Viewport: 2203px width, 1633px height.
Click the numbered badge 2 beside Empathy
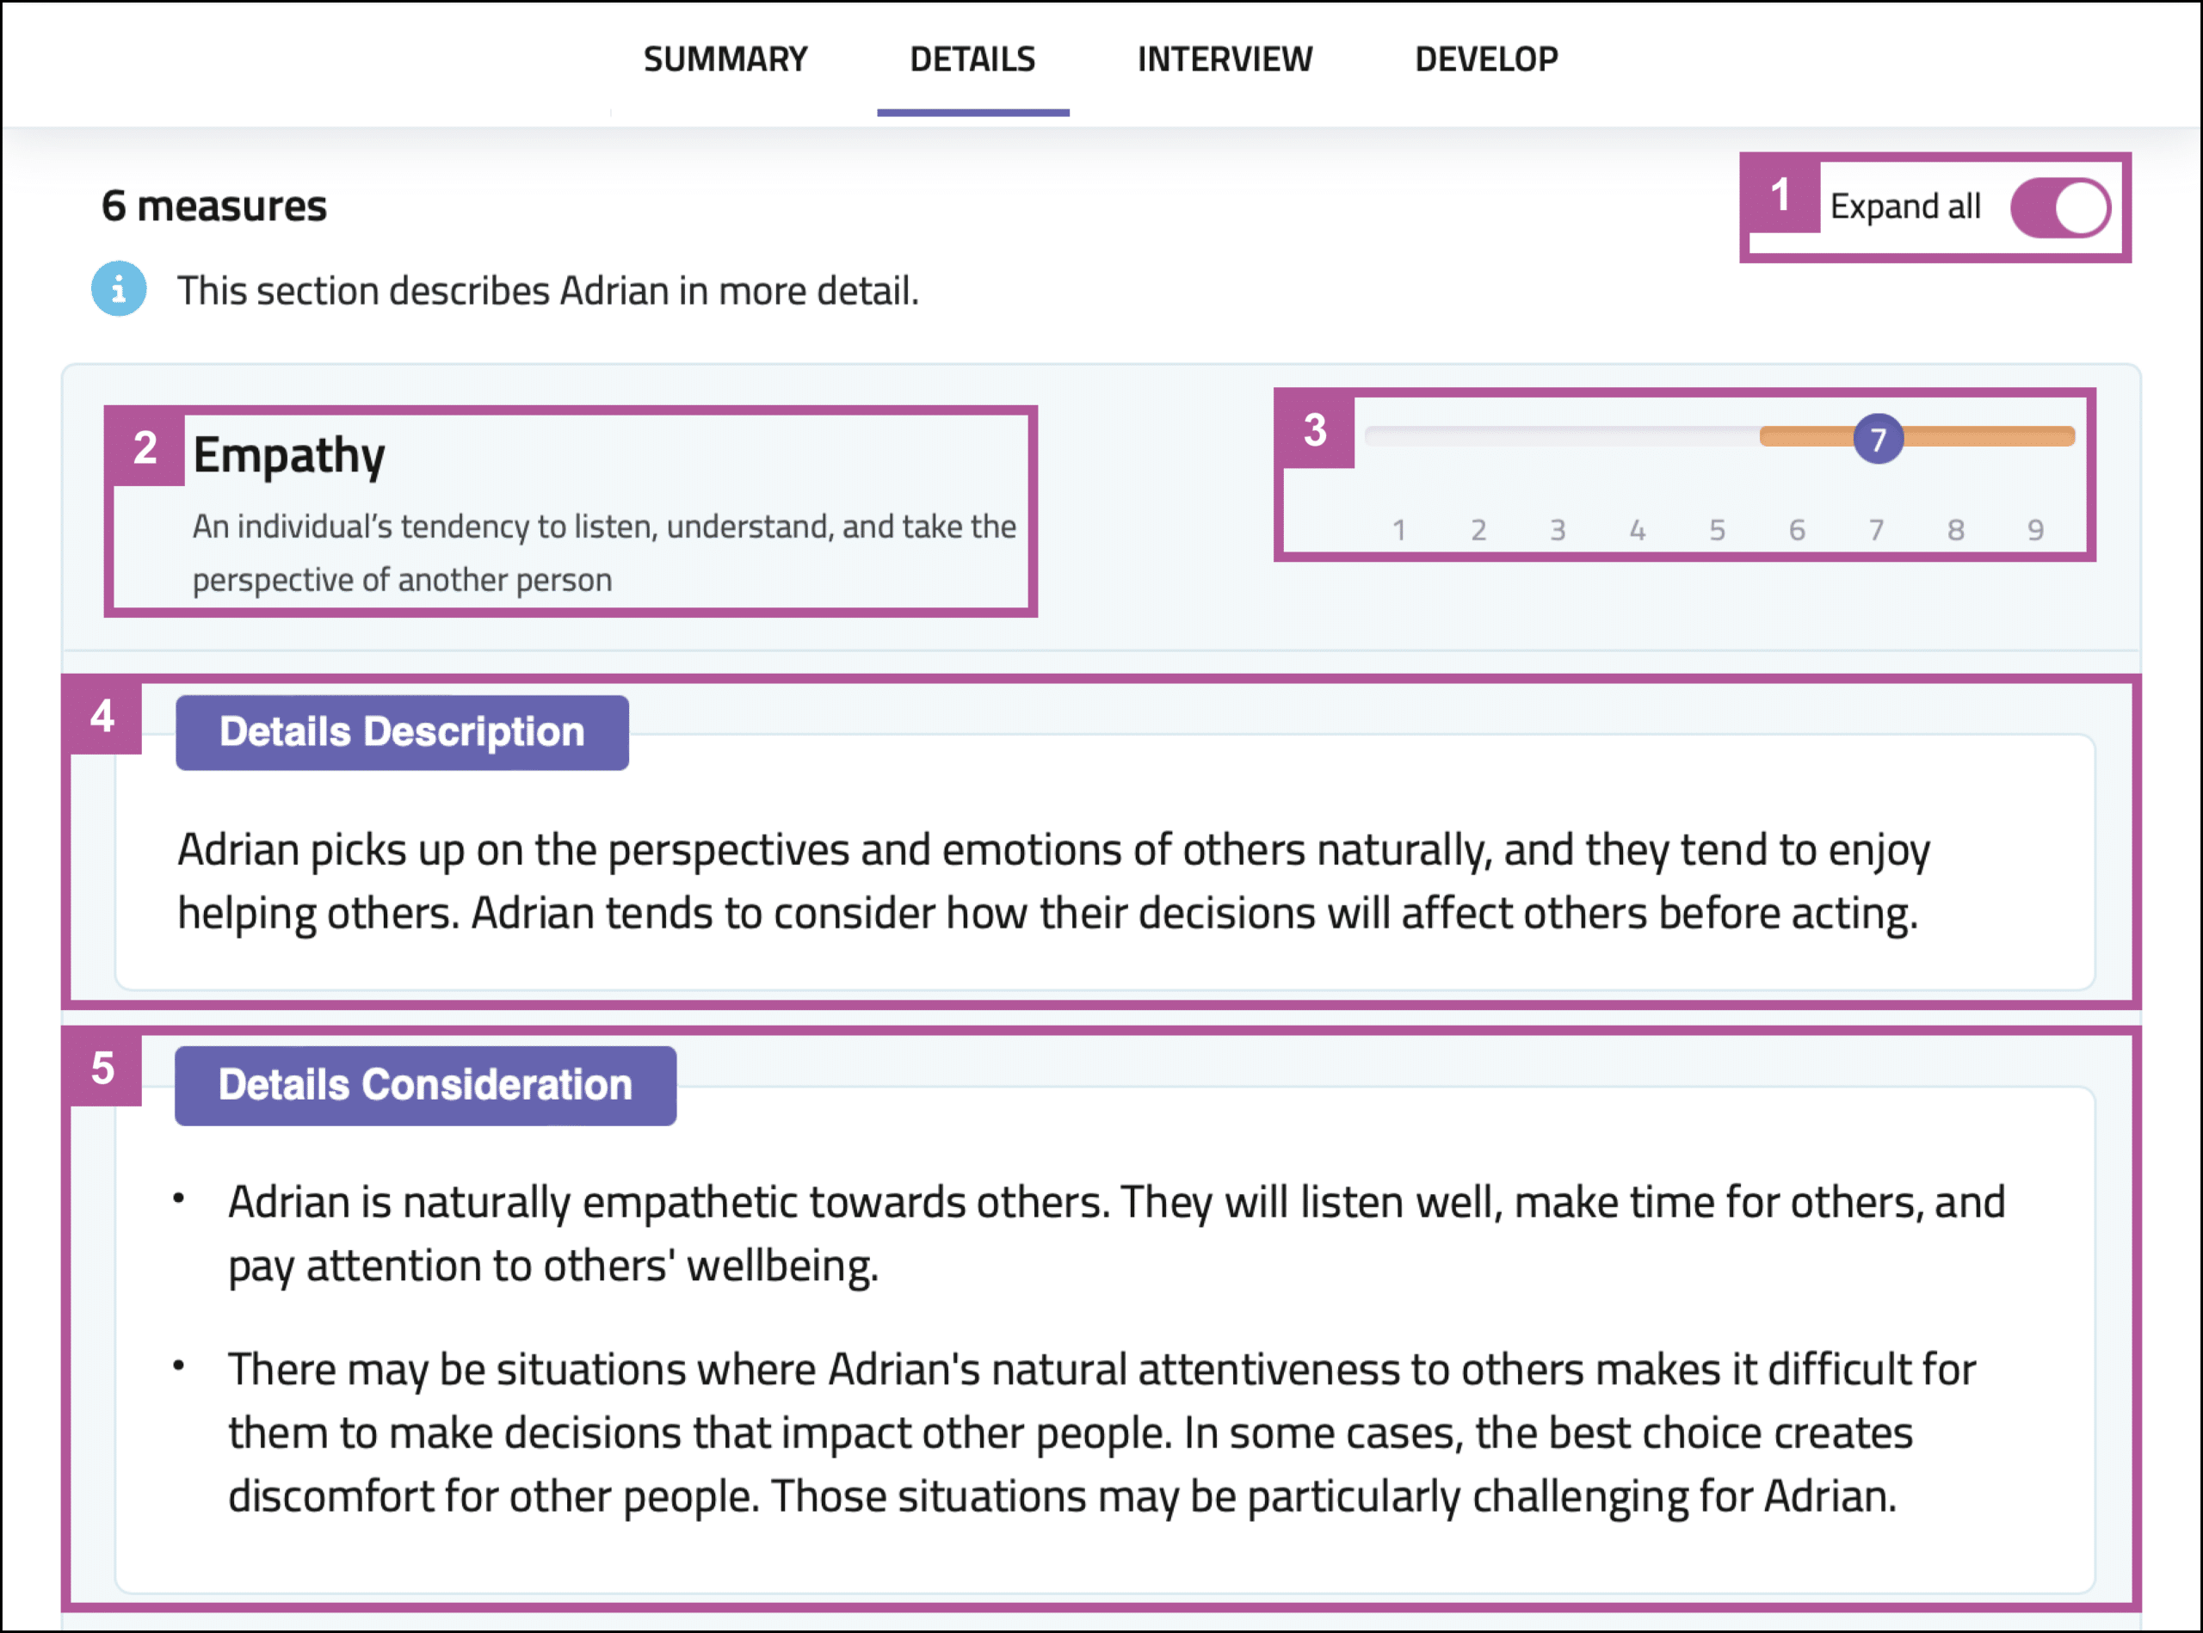(145, 447)
